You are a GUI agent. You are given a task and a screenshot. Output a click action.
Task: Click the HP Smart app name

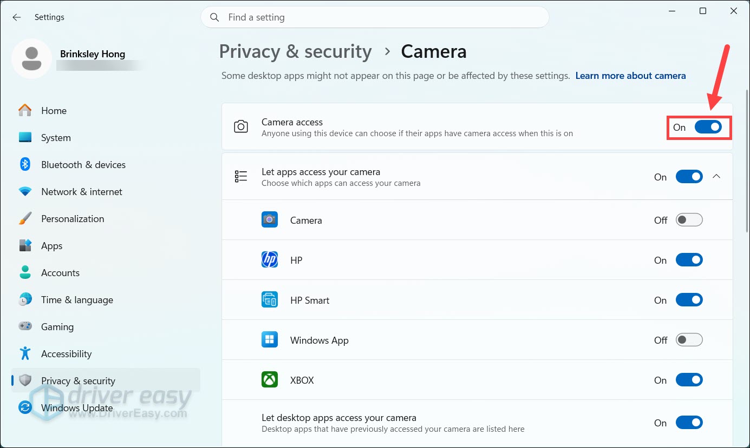pos(310,300)
